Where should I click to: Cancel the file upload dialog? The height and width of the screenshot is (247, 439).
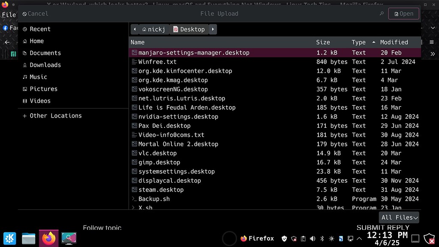pos(35,13)
